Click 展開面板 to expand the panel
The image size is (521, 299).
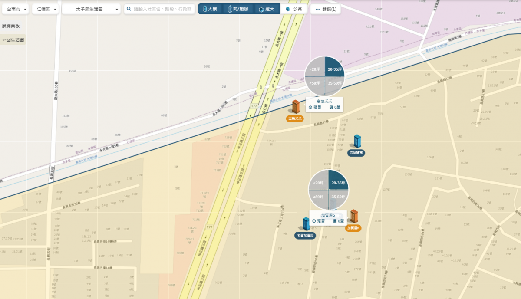11,26
